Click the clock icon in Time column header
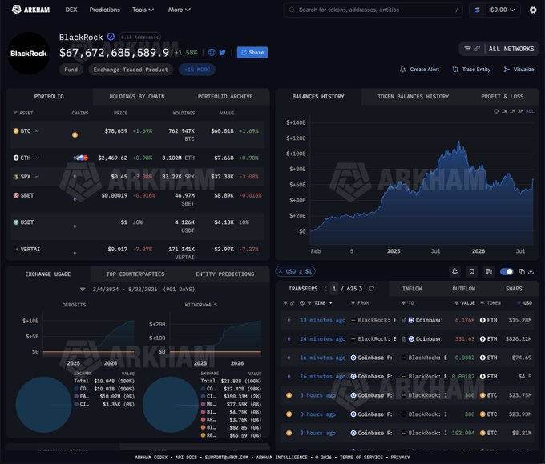Image resolution: width=545 pixels, height=464 pixels. 302,303
